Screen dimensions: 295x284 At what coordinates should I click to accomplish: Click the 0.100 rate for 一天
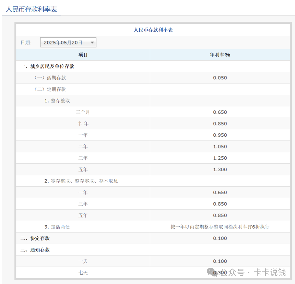(x=220, y=261)
